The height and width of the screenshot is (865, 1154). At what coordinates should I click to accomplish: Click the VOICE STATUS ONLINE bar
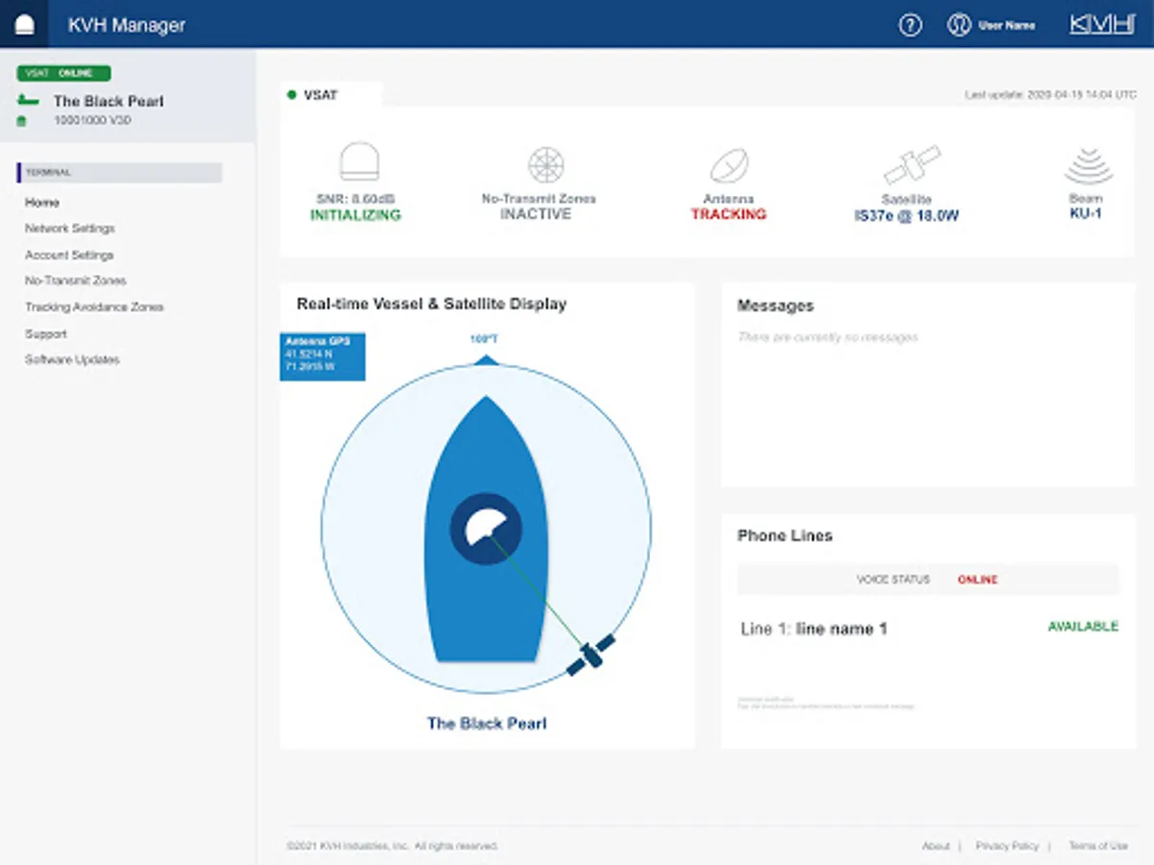(x=928, y=580)
